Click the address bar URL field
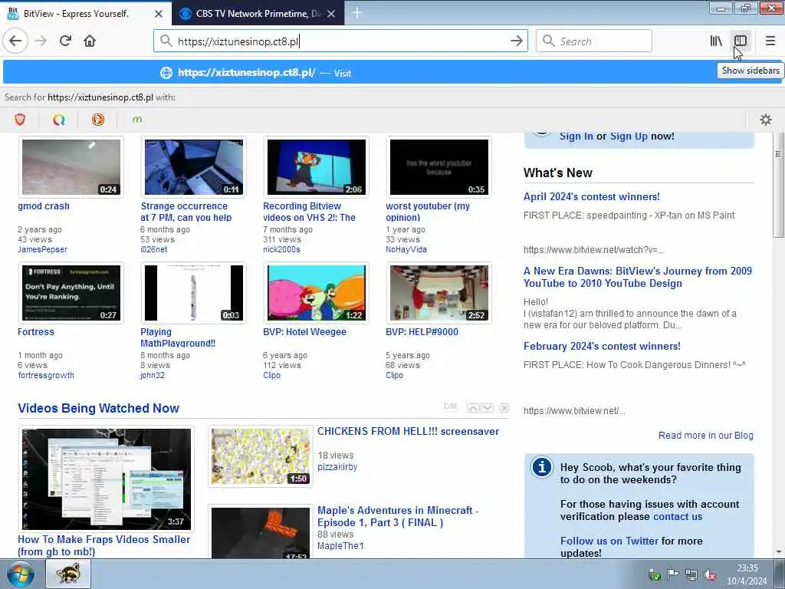 coord(340,41)
